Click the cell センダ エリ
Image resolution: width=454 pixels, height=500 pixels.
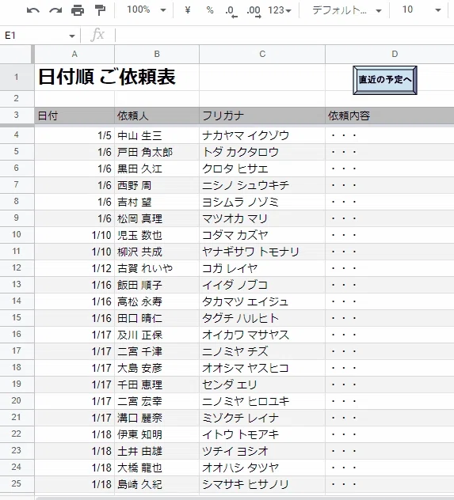[262, 384]
